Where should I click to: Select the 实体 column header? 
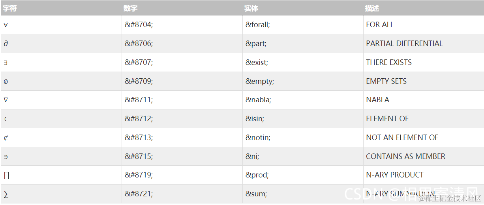point(251,8)
